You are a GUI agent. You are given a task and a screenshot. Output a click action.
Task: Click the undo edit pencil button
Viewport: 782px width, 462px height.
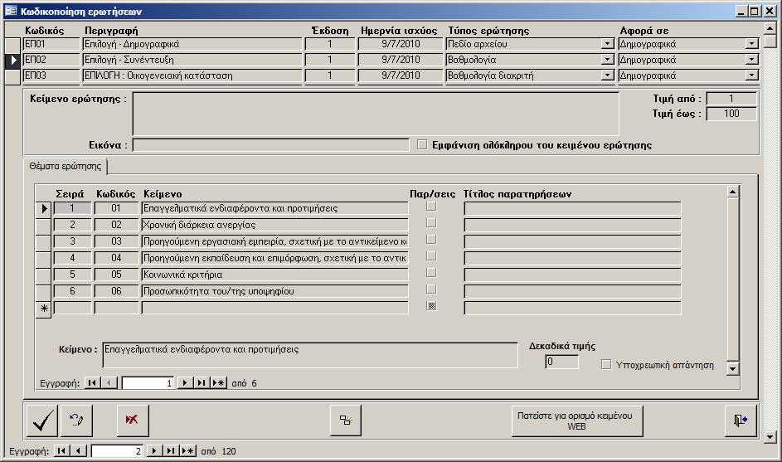click(x=76, y=421)
